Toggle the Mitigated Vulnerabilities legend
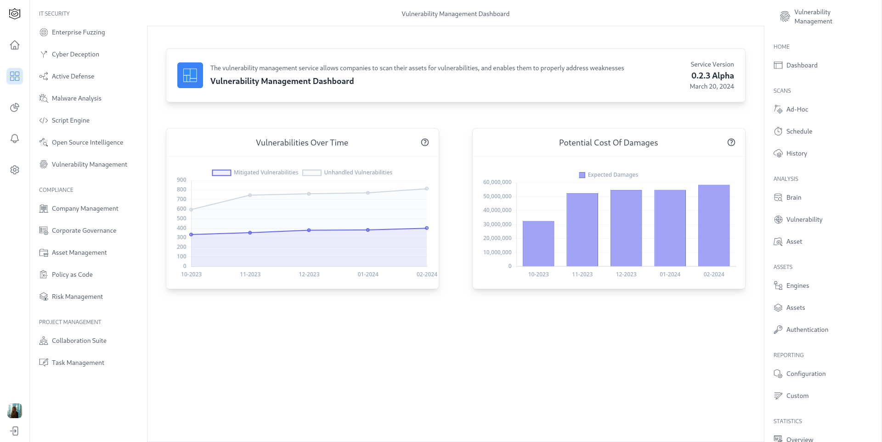Image resolution: width=882 pixels, height=442 pixels. [255, 172]
